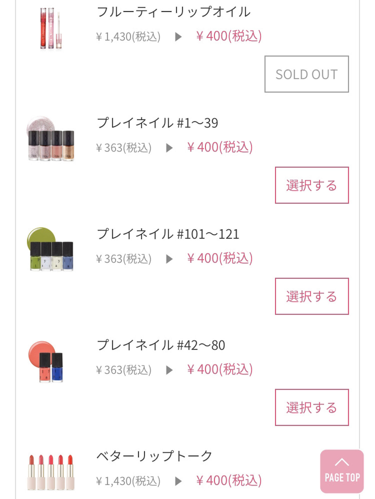
Task: Click the フルーティーリップオイル product title
Action: click(x=173, y=12)
